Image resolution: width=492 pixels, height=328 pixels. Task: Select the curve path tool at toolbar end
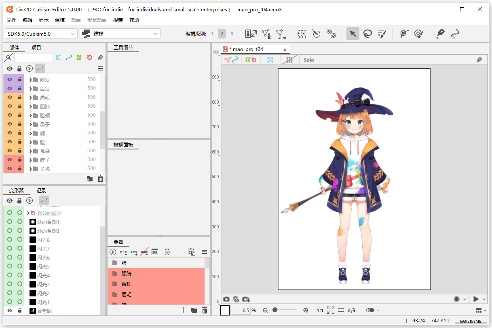pyautogui.click(x=455, y=34)
